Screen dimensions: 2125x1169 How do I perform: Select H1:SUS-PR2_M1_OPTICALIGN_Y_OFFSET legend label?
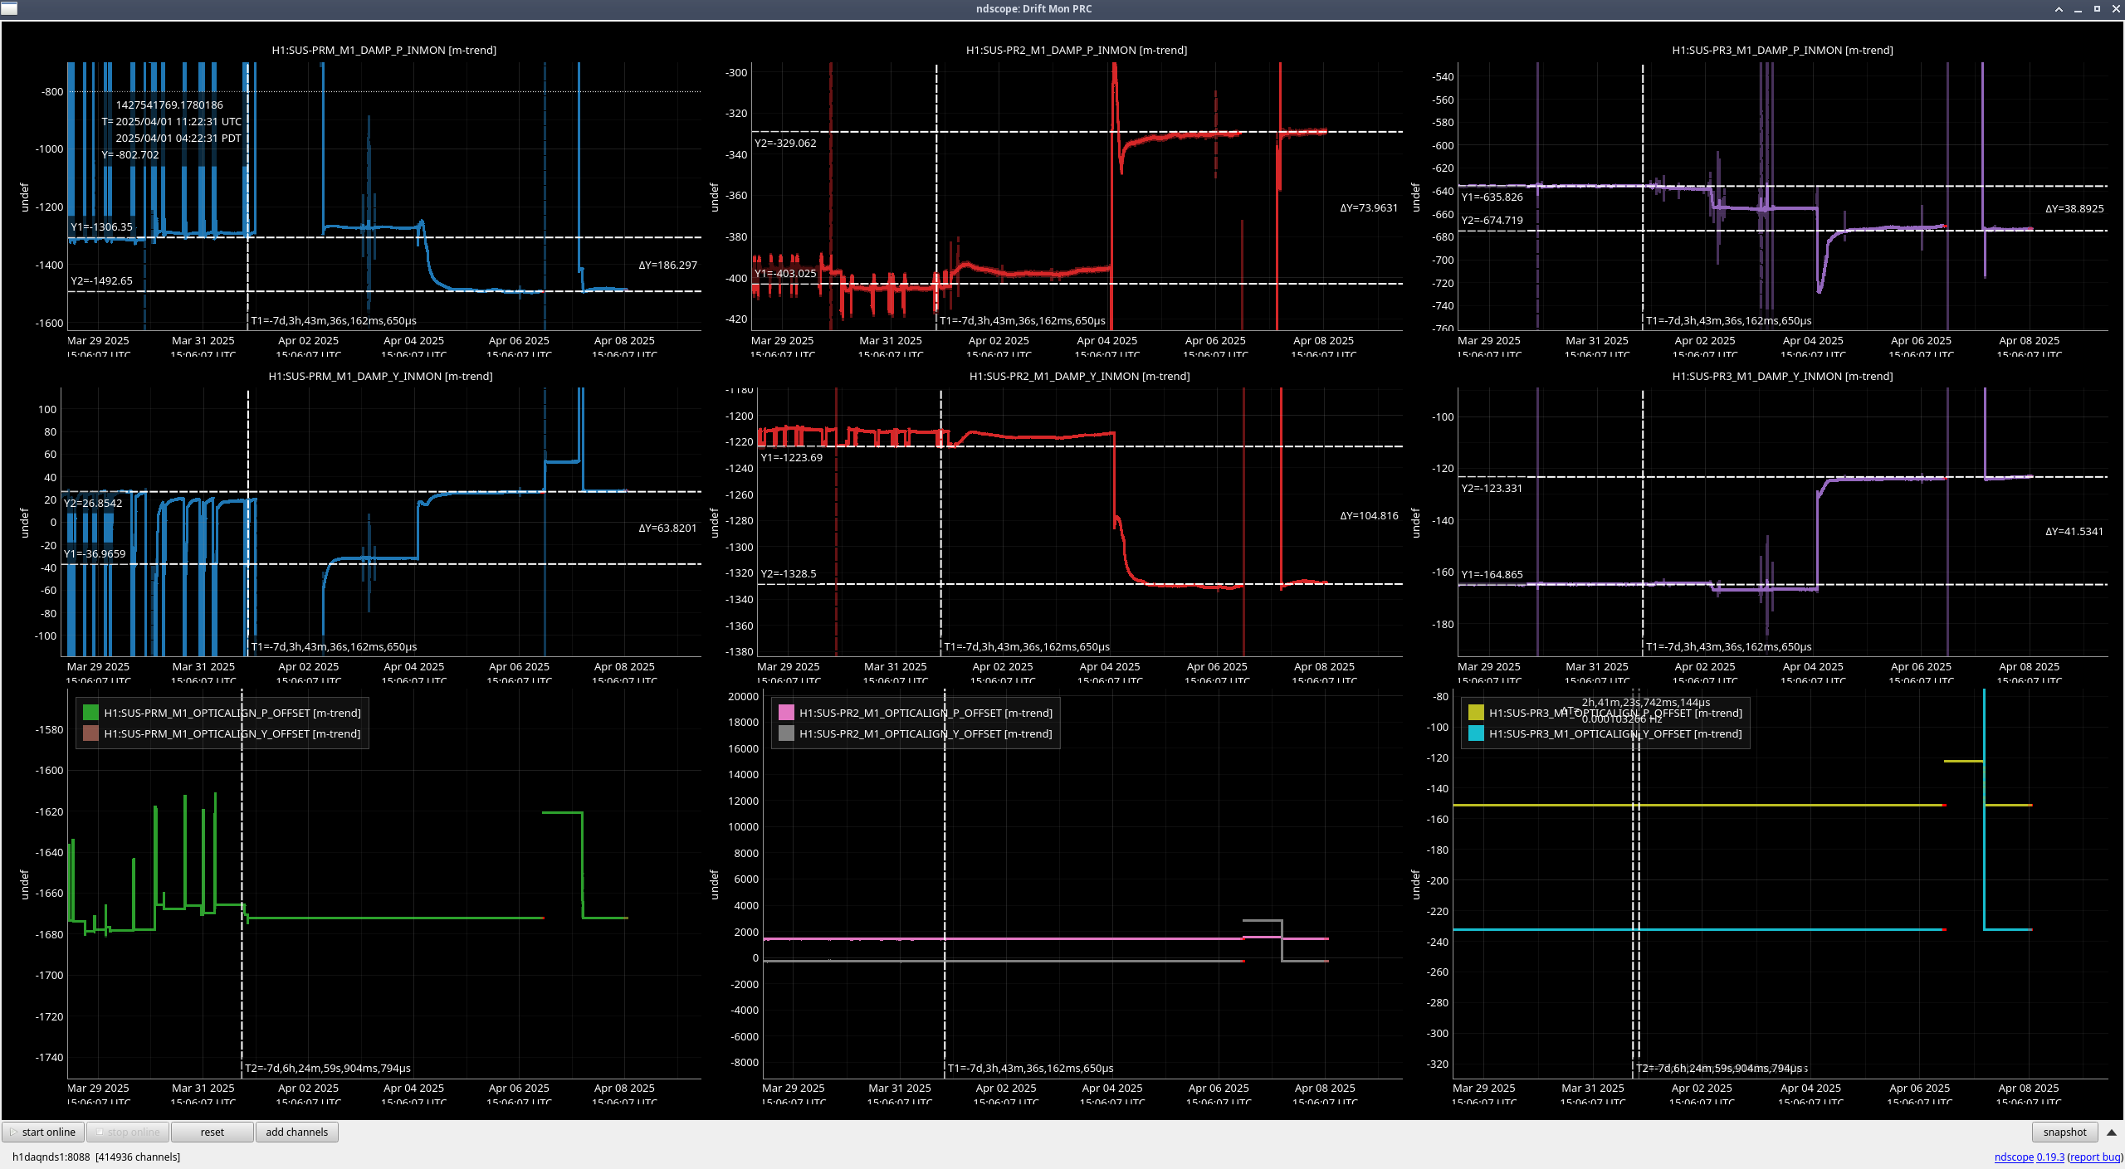tap(926, 733)
